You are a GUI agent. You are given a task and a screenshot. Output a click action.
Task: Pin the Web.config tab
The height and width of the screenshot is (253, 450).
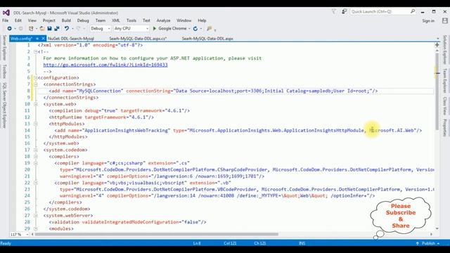[x=37, y=39]
